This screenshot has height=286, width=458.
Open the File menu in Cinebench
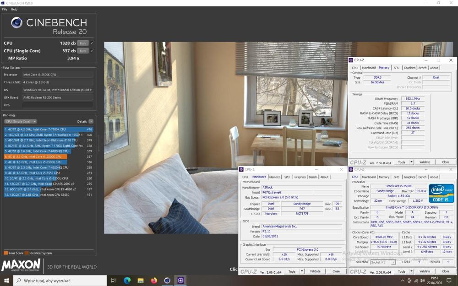tap(5, 9)
